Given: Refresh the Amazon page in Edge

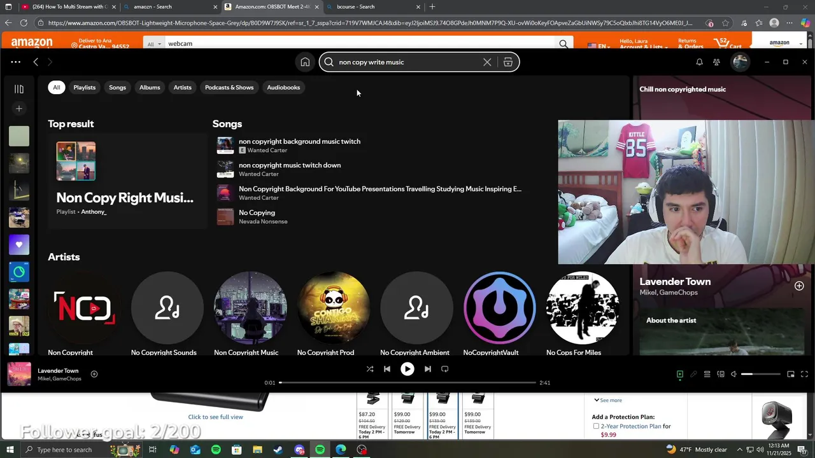Looking at the screenshot, I should tap(24, 23).
